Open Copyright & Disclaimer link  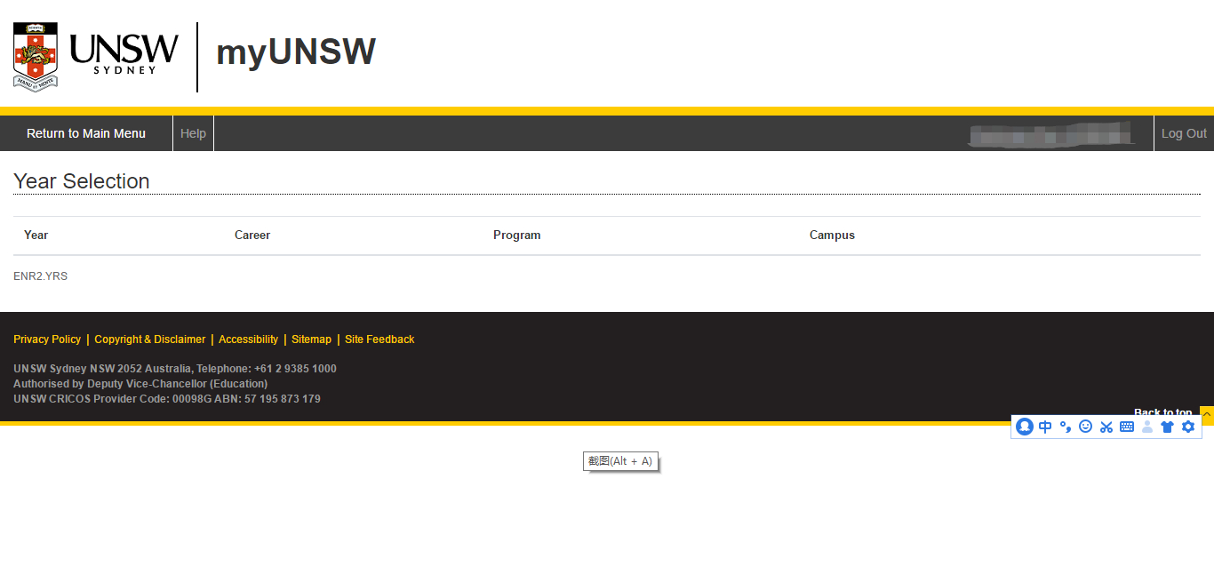click(x=150, y=339)
